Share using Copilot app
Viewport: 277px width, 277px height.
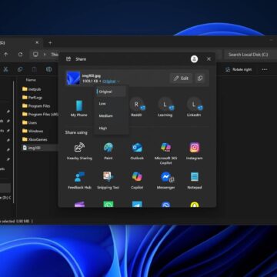click(x=137, y=181)
